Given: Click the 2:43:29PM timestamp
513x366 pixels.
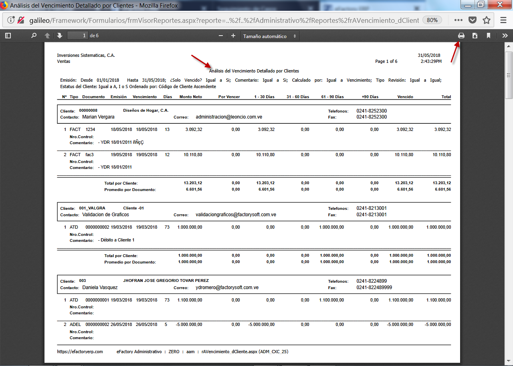Looking at the screenshot, I should [x=431, y=61].
